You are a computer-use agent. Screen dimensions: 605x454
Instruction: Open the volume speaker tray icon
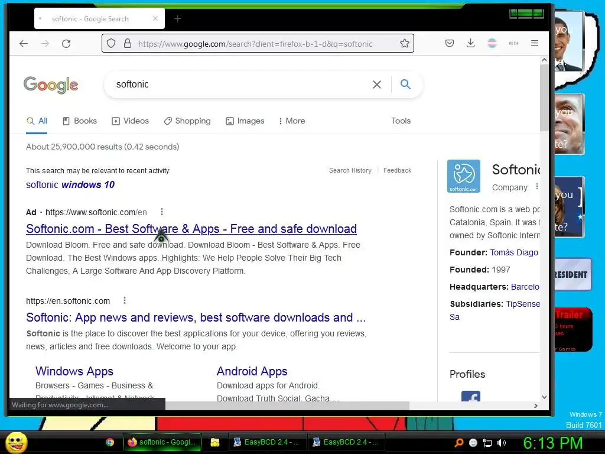502,443
